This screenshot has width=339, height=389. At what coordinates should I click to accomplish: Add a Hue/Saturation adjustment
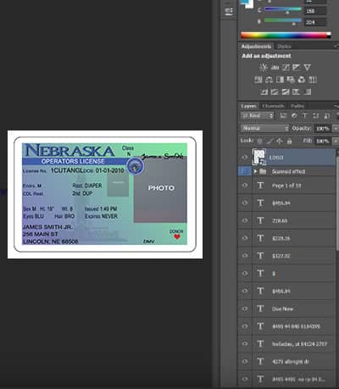click(x=258, y=80)
